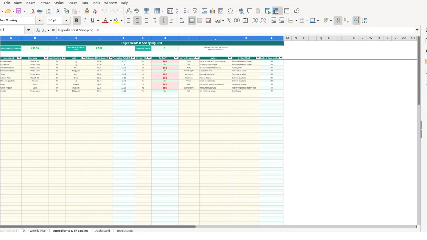Viewport: 427px width, 240px height.
Task: Center vertically in cell
Action: [164, 21]
